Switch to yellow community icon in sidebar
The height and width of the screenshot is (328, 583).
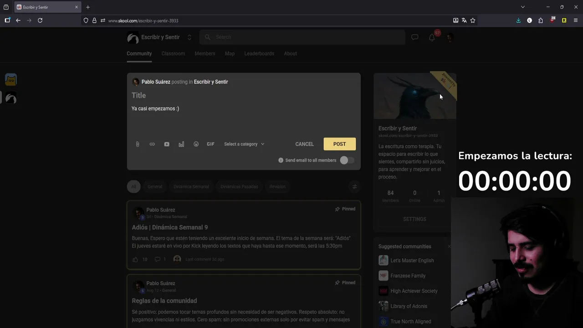[11, 80]
